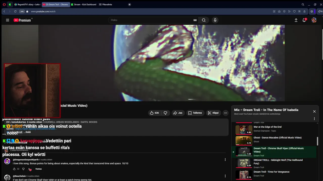Open @EmpyreanSerpentKyarth's channel avatar
The width and height of the screenshot is (323, 181).
(7, 161)
